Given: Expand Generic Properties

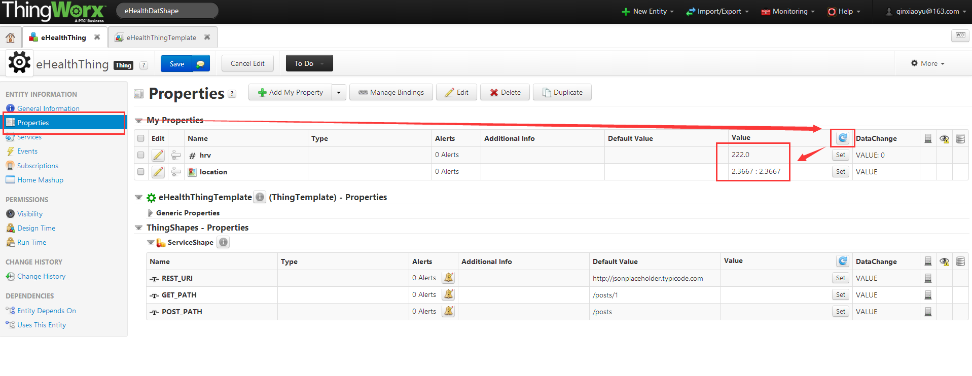Looking at the screenshot, I should 150,213.
